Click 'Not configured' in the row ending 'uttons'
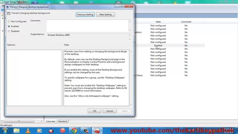 pos(158,32)
